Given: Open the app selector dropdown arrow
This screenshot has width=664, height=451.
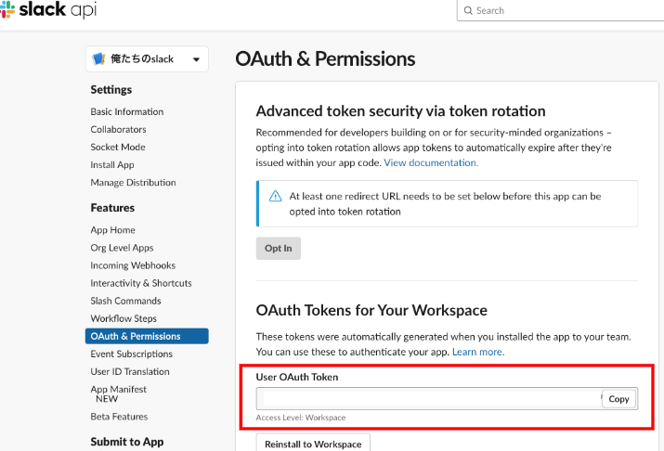Looking at the screenshot, I should click(x=196, y=59).
